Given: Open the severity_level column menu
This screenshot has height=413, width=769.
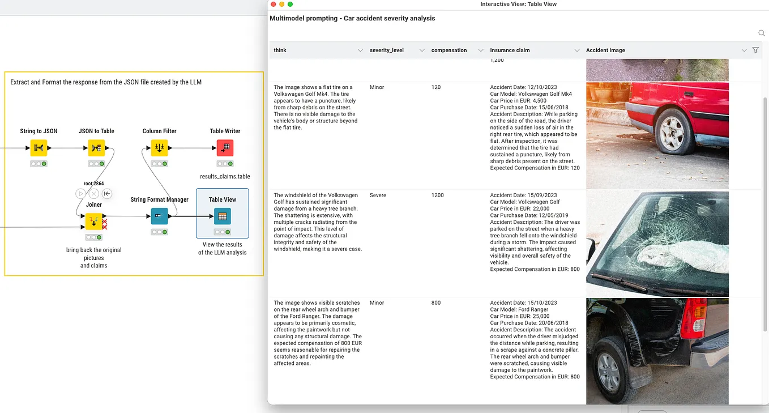Looking at the screenshot, I should coord(421,50).
